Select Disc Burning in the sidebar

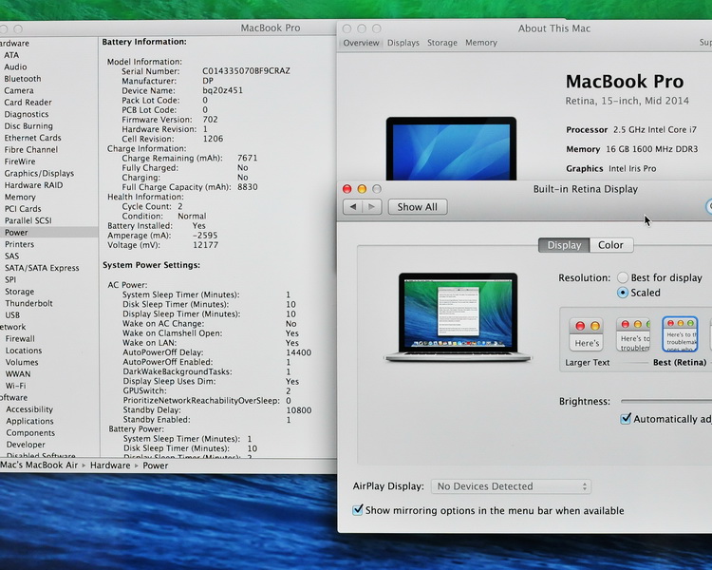coord(28,126)
